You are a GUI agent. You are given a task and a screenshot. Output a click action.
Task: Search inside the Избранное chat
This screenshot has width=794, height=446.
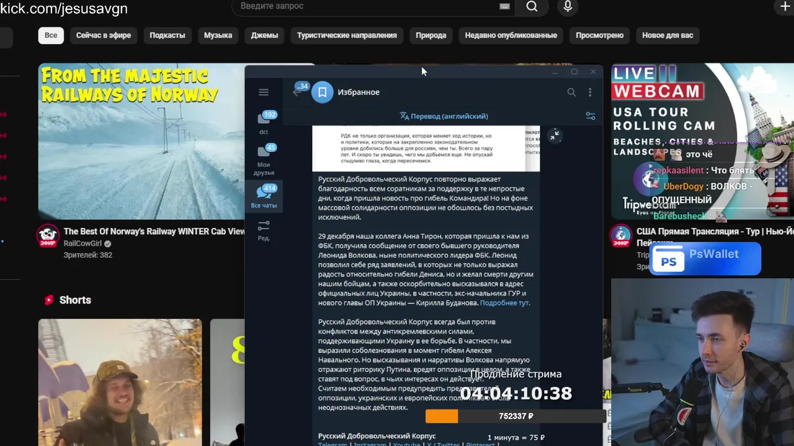click(x=571, y=92)
